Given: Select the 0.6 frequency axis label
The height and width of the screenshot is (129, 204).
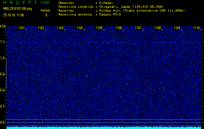Looking at the screenshot, I should pyautogui.click(x=3, y=122).
